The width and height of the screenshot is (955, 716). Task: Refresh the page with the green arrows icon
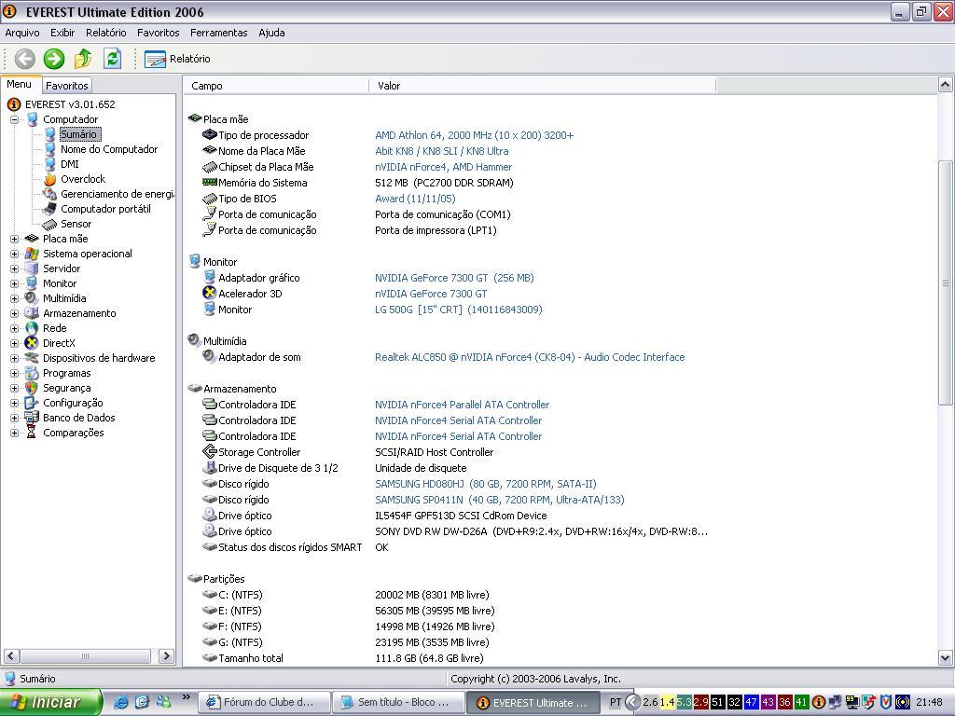[112, 59]
